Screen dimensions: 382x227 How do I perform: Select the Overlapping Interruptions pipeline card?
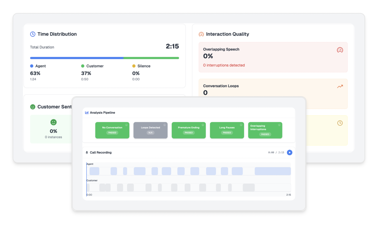pyautogui.click(x=265, y=130)
